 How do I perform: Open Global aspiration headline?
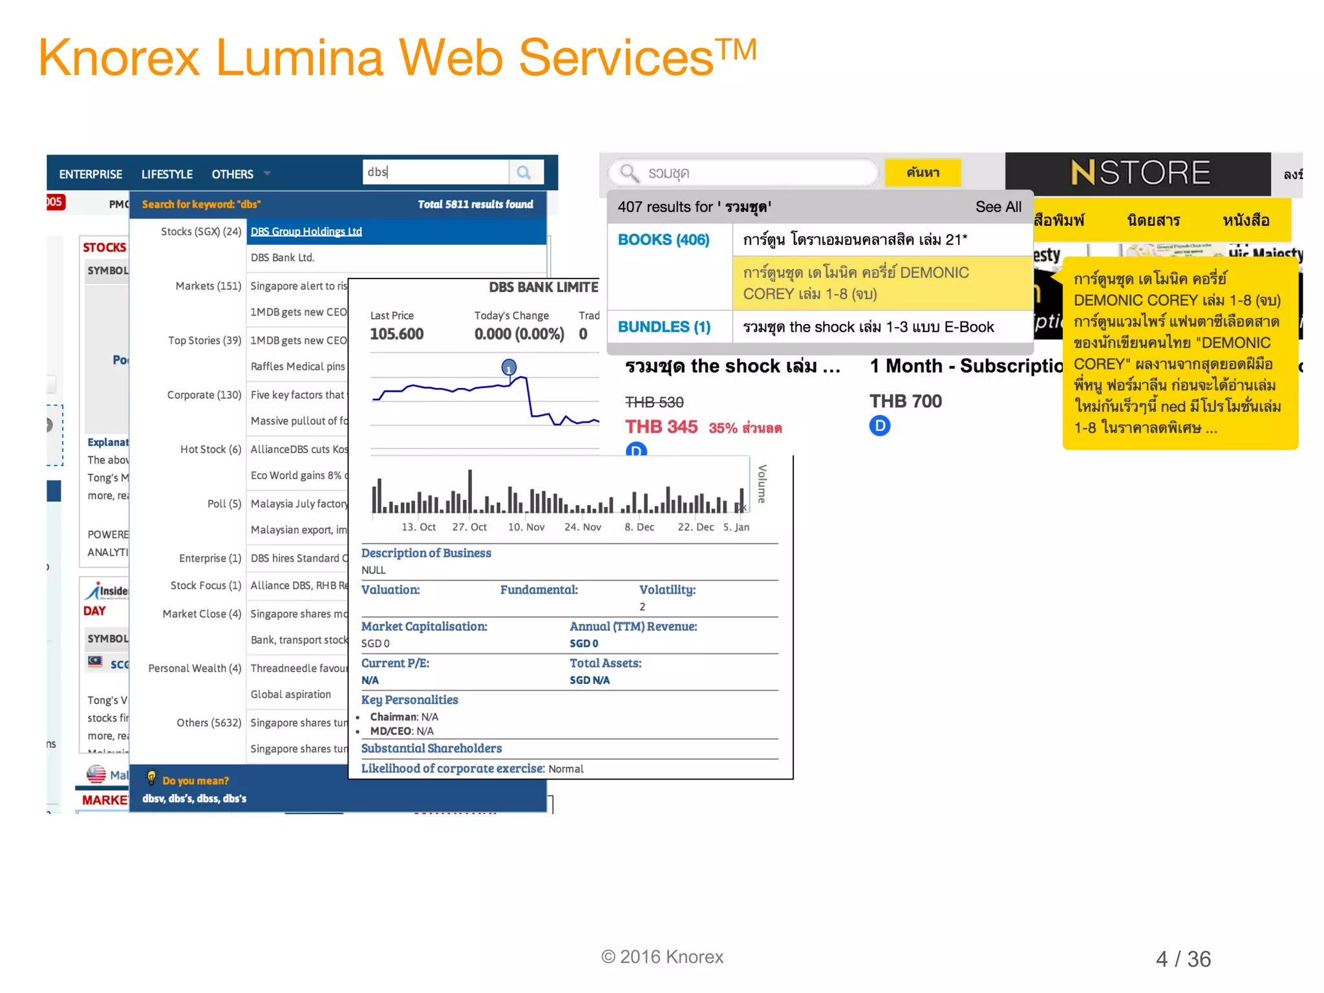[290, 694]
